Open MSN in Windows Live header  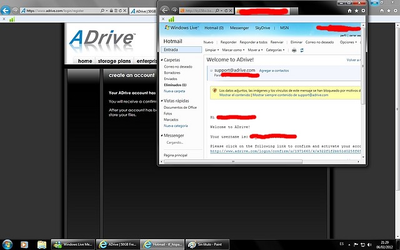284,27
